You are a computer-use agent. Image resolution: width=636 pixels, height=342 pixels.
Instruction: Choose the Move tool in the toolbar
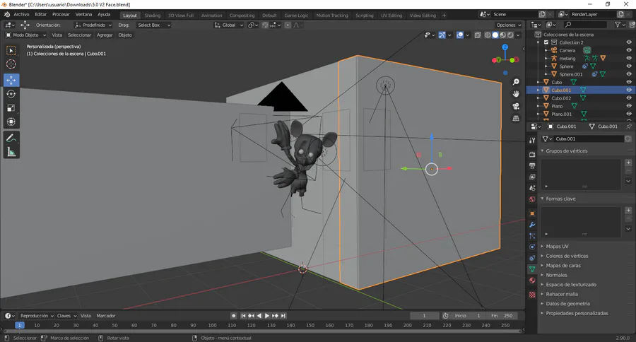(x=11, y=80)
